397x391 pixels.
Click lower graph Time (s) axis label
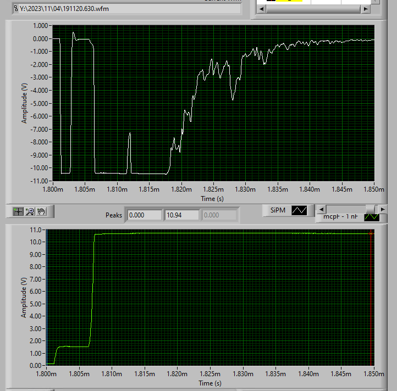click(x=210, y=383)
